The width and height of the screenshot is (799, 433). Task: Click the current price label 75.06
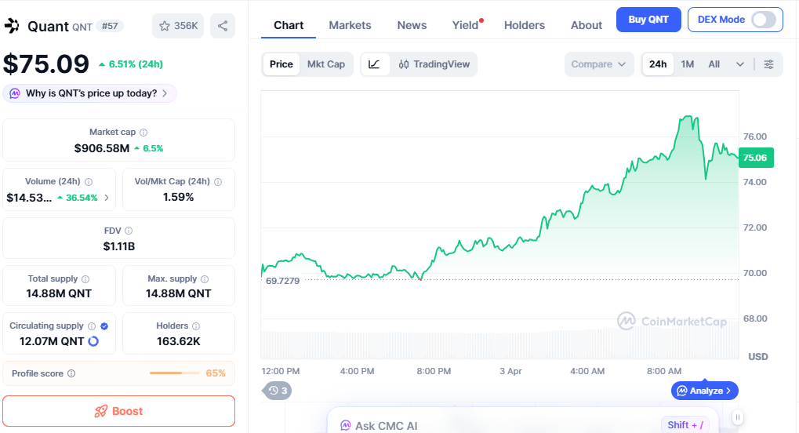[755, 158]
